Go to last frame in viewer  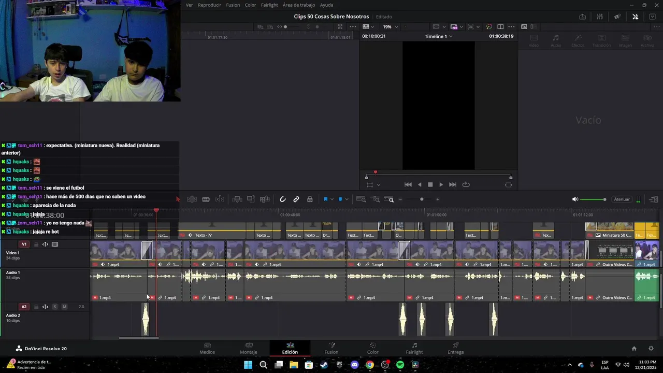click(x=453, y=184)
